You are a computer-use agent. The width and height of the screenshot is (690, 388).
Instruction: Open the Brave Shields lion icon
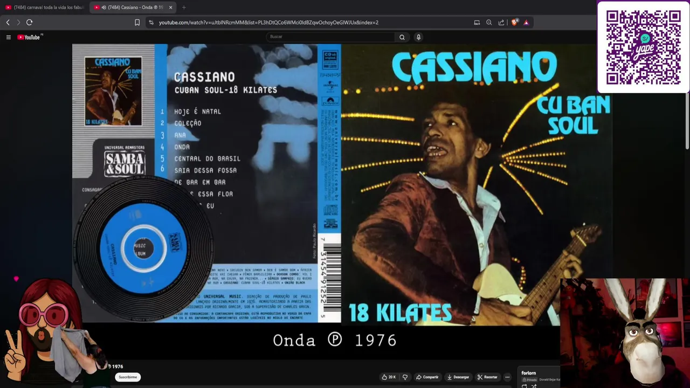(514, 22)
